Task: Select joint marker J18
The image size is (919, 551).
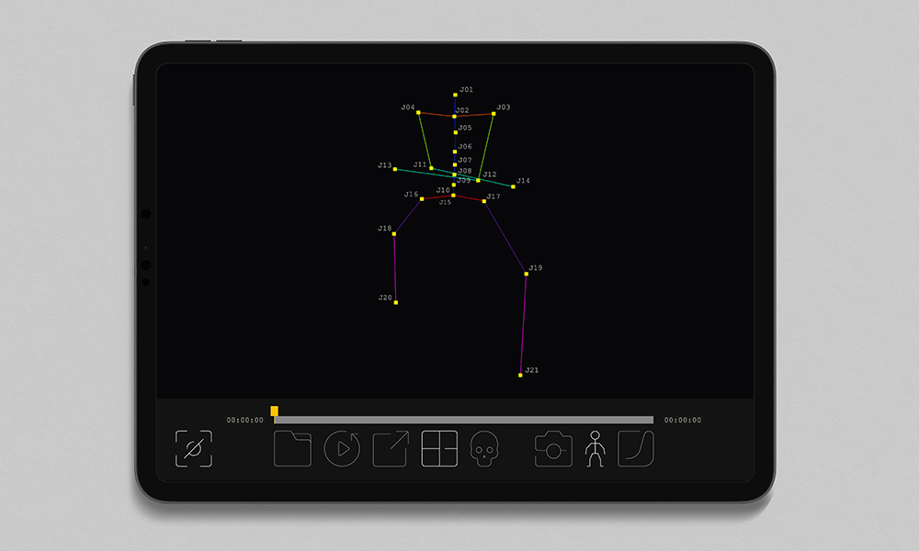Action: pos(394,233)
